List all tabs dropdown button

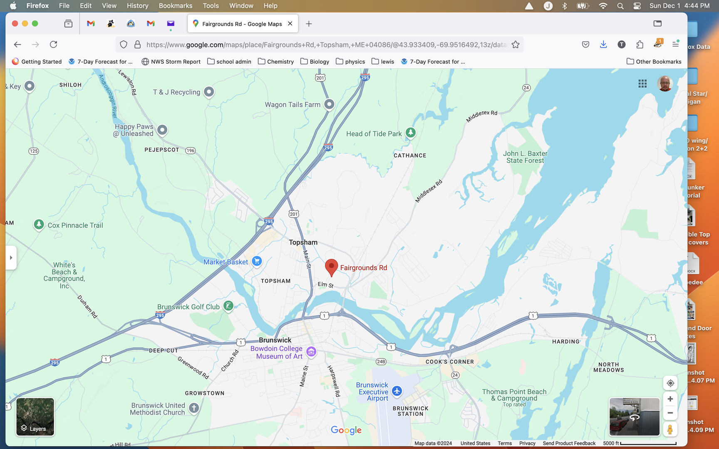pos(657,24)
